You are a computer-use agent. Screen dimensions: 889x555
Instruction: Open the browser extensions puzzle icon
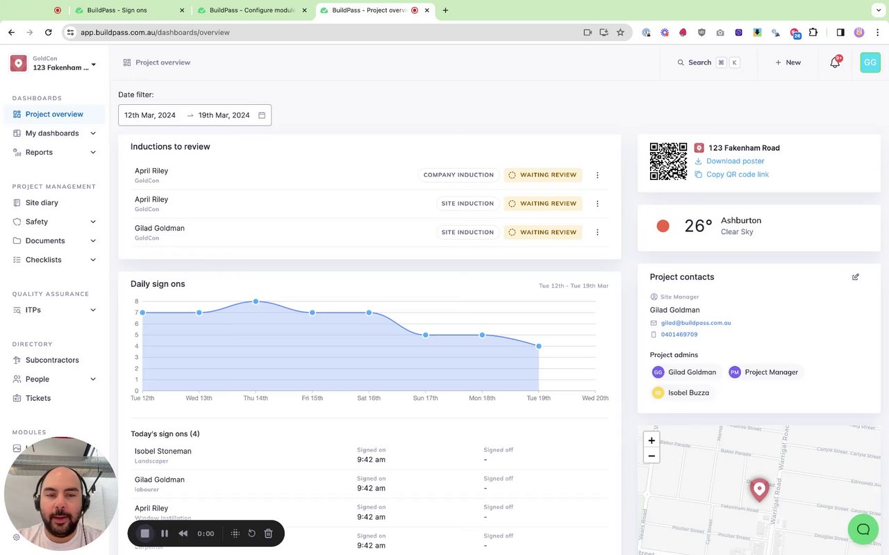click(x=813, y=32)
